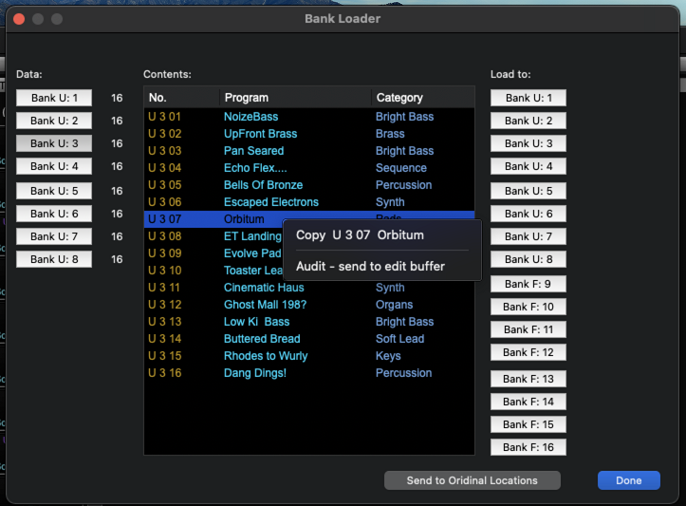Click the No. column header
This screenshot has width=686, height=506.
pos(180,98)
